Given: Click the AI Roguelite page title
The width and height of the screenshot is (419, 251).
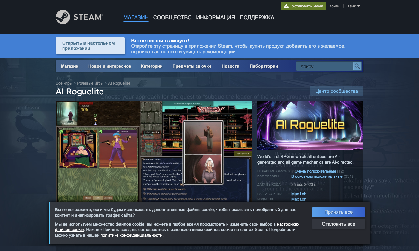Looking at the screenshot, I should [x=80, y=92].
